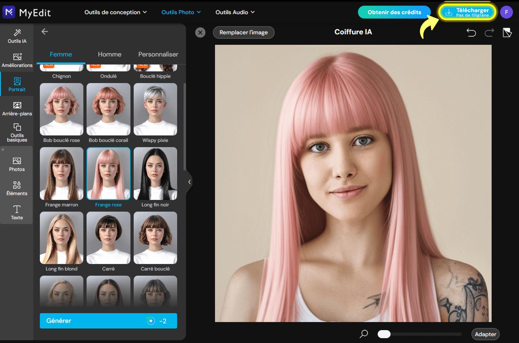The image size is (519, 343).
Task: Select the Portrait sidebar tool
Action: pyautogui.click(x=17, y=84)
